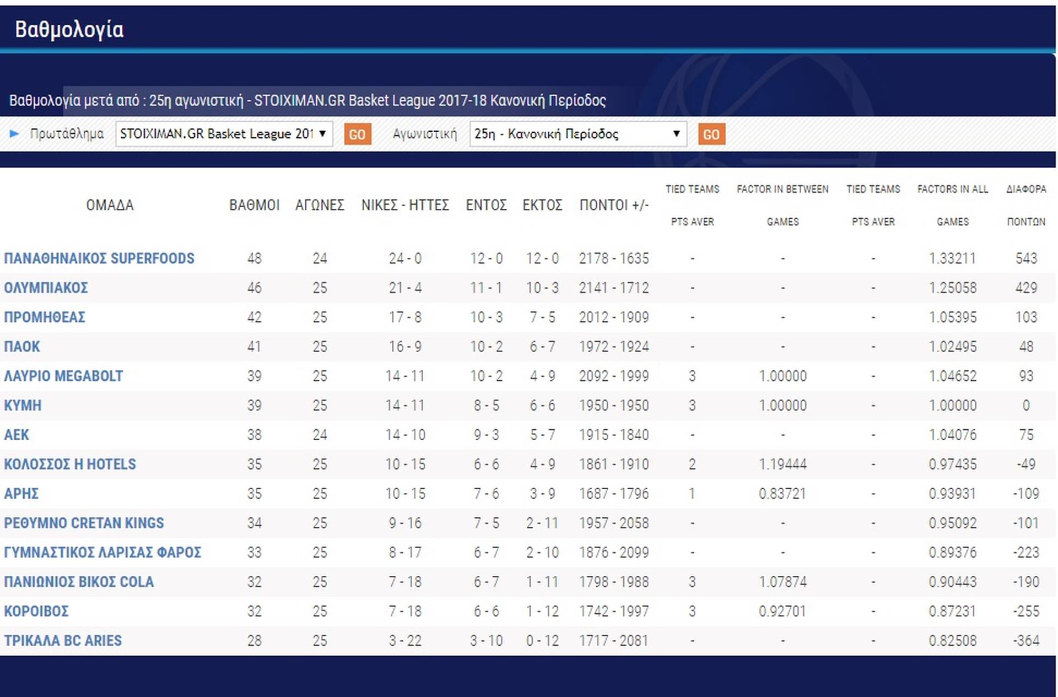Click the factor value 1.33211

953,258
